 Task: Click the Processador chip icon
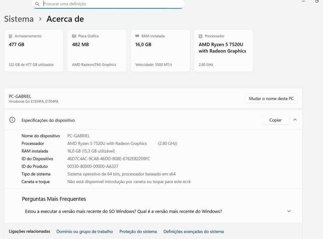click(x=200, y=36)
